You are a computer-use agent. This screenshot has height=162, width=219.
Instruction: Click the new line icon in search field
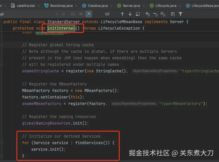63,14
